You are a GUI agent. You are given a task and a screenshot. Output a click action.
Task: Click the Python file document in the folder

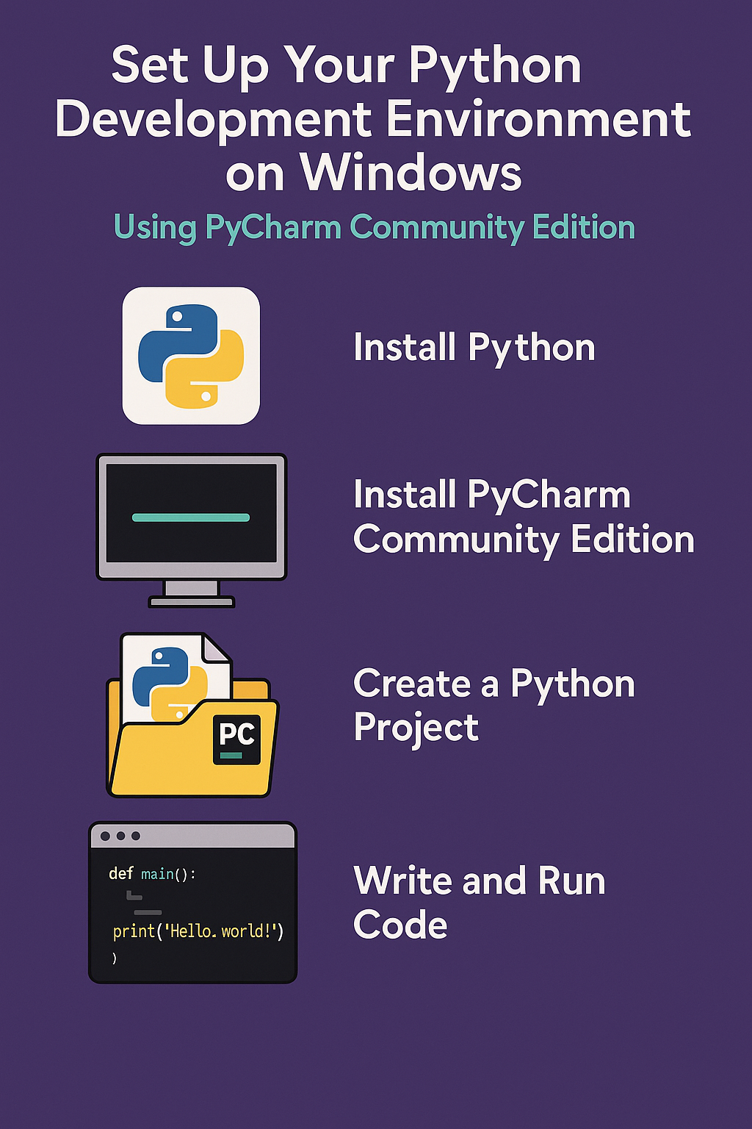pos(176,678)
